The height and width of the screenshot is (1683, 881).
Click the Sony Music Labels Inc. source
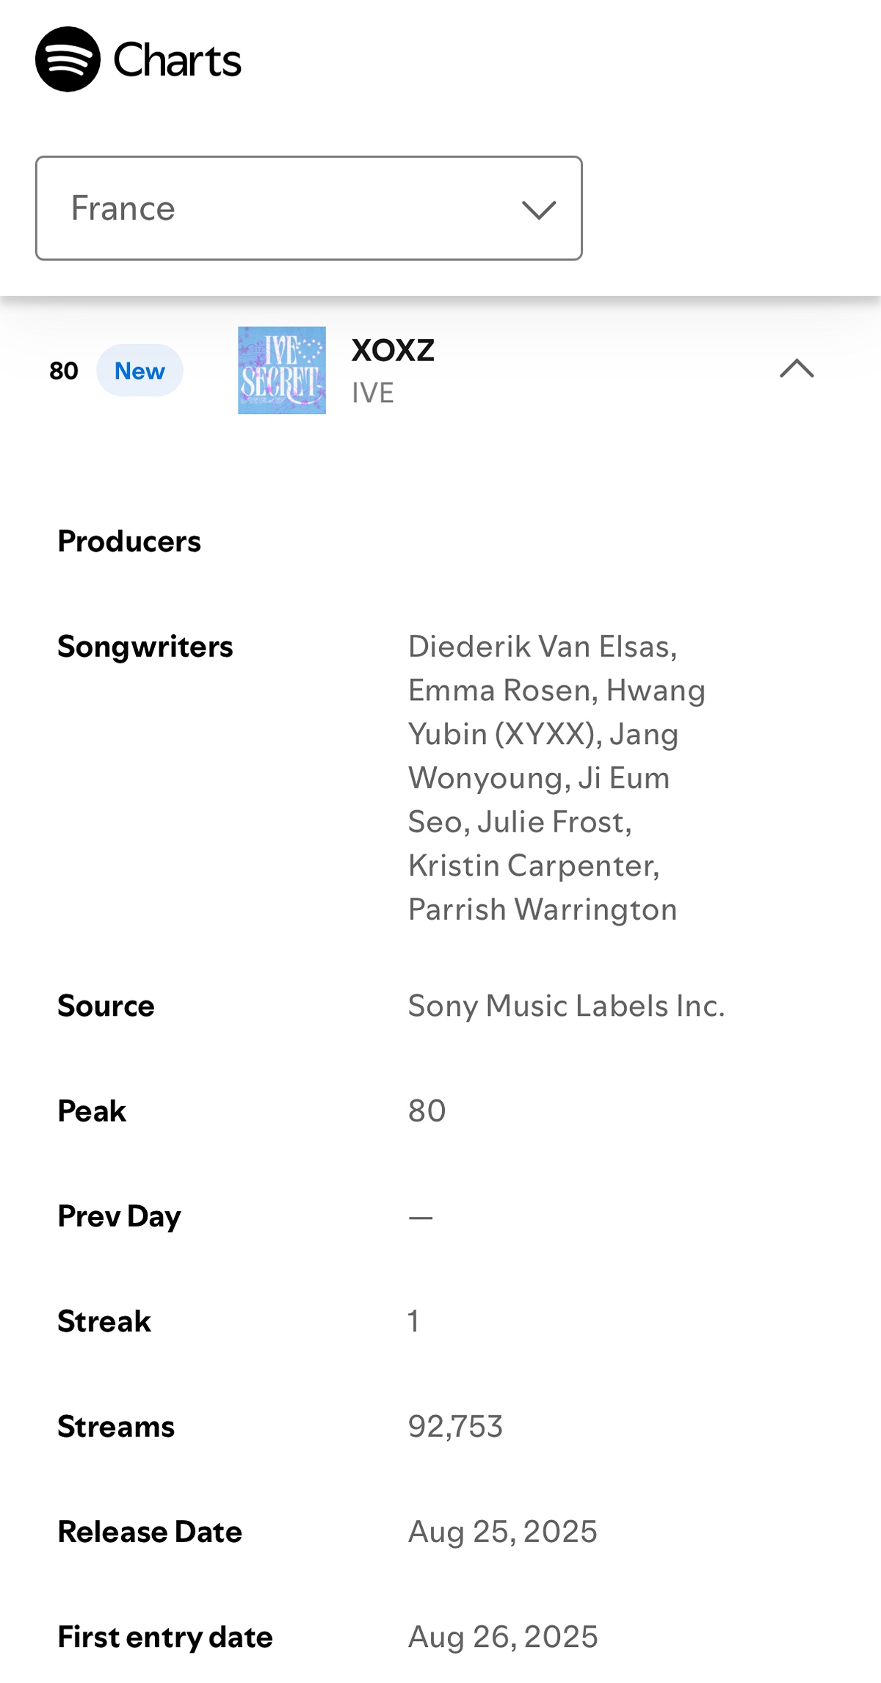pyautogui.click(x=566, y=1006)
